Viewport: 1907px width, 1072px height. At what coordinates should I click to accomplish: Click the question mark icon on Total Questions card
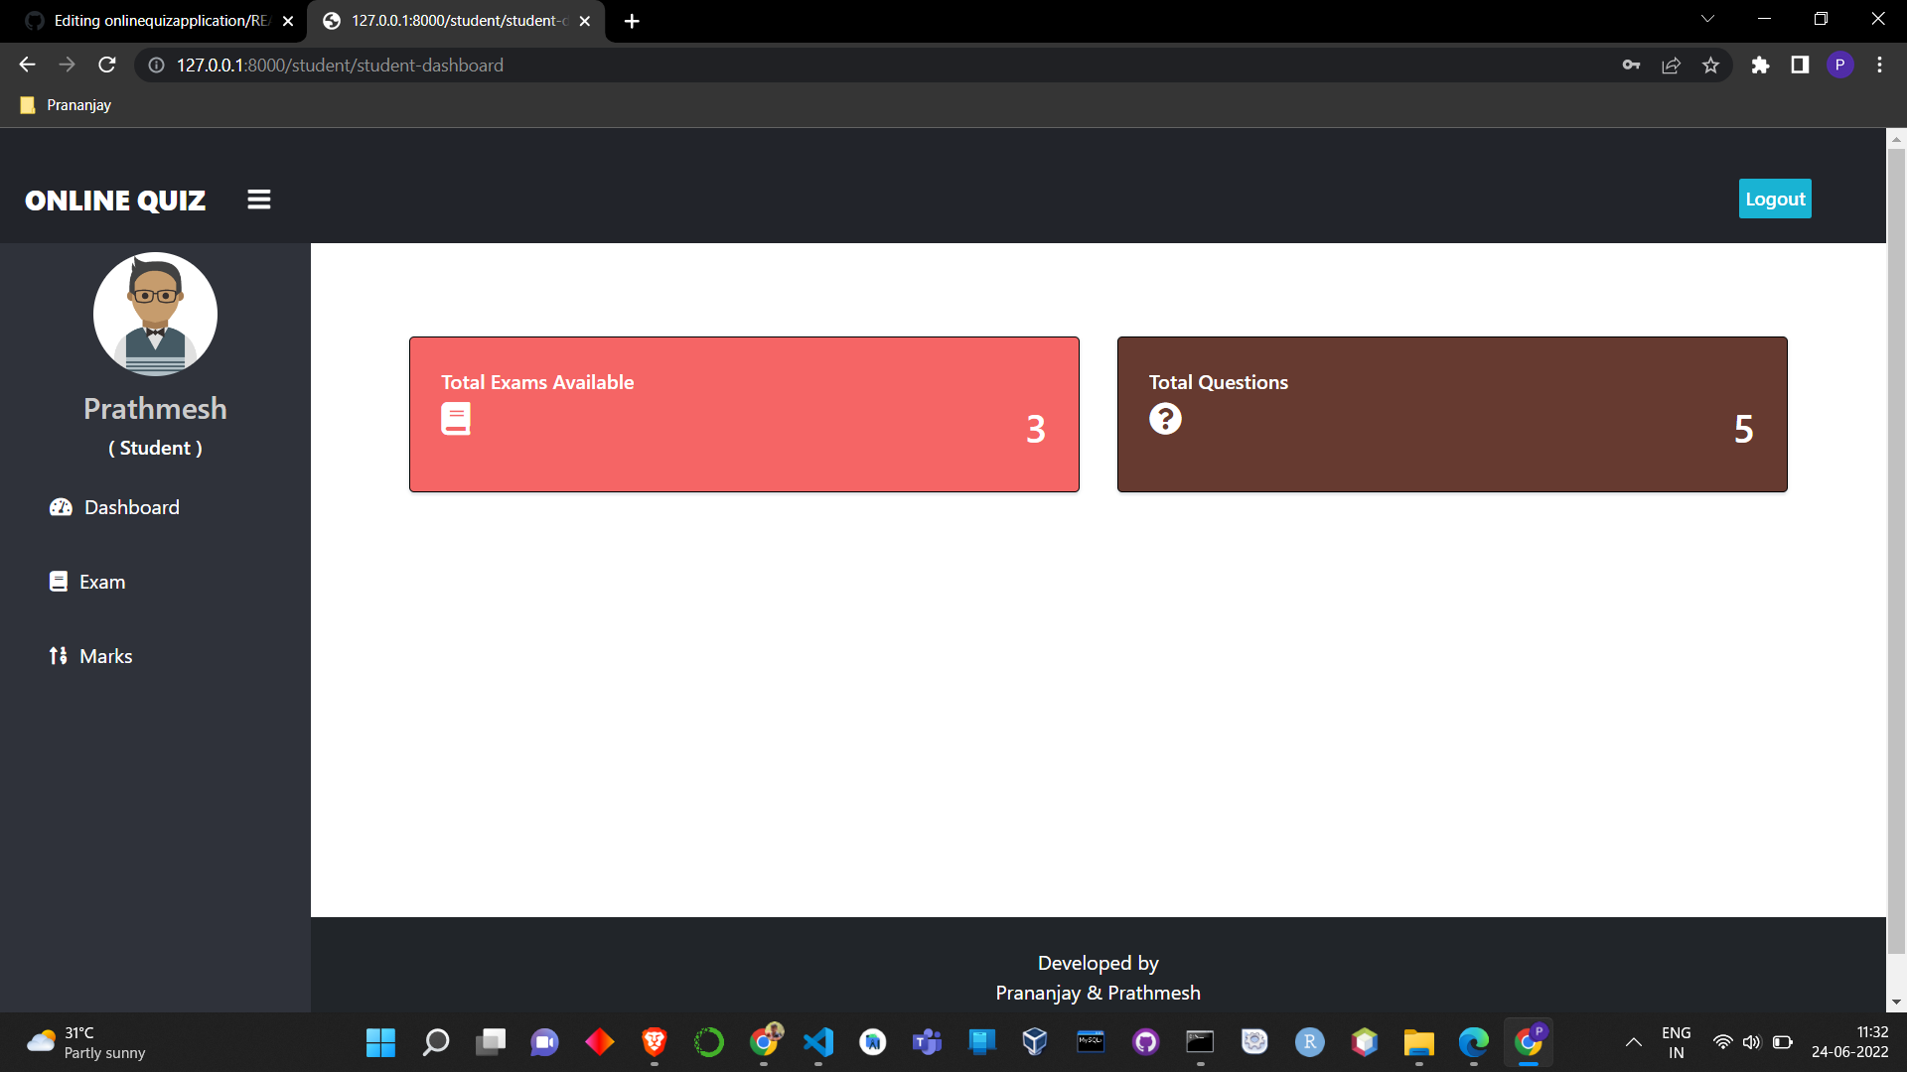point(1164,418)
